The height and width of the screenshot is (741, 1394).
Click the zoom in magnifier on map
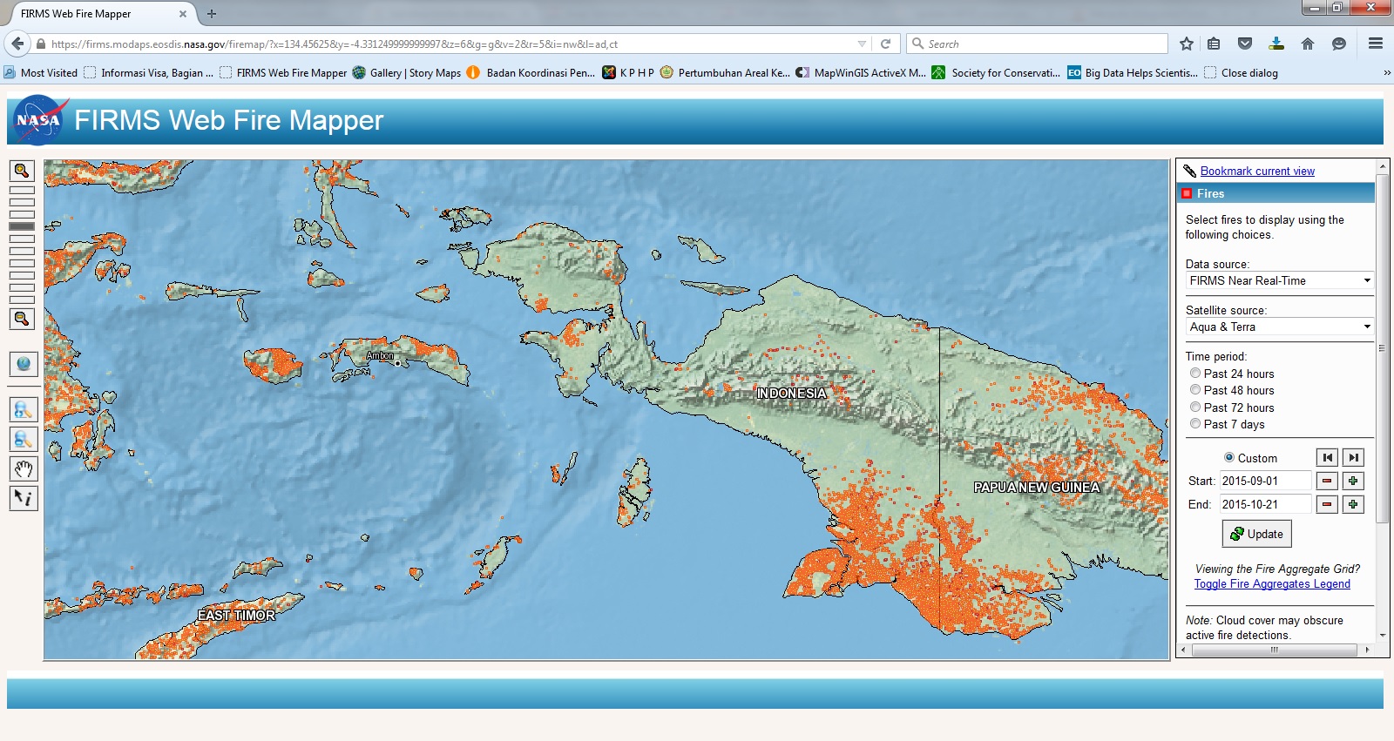pos(23,171)
